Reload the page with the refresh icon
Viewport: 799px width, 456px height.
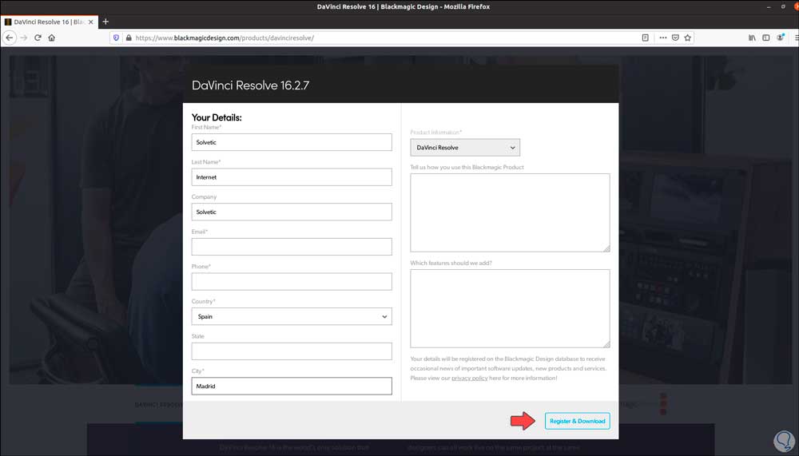tap(38, 38)
